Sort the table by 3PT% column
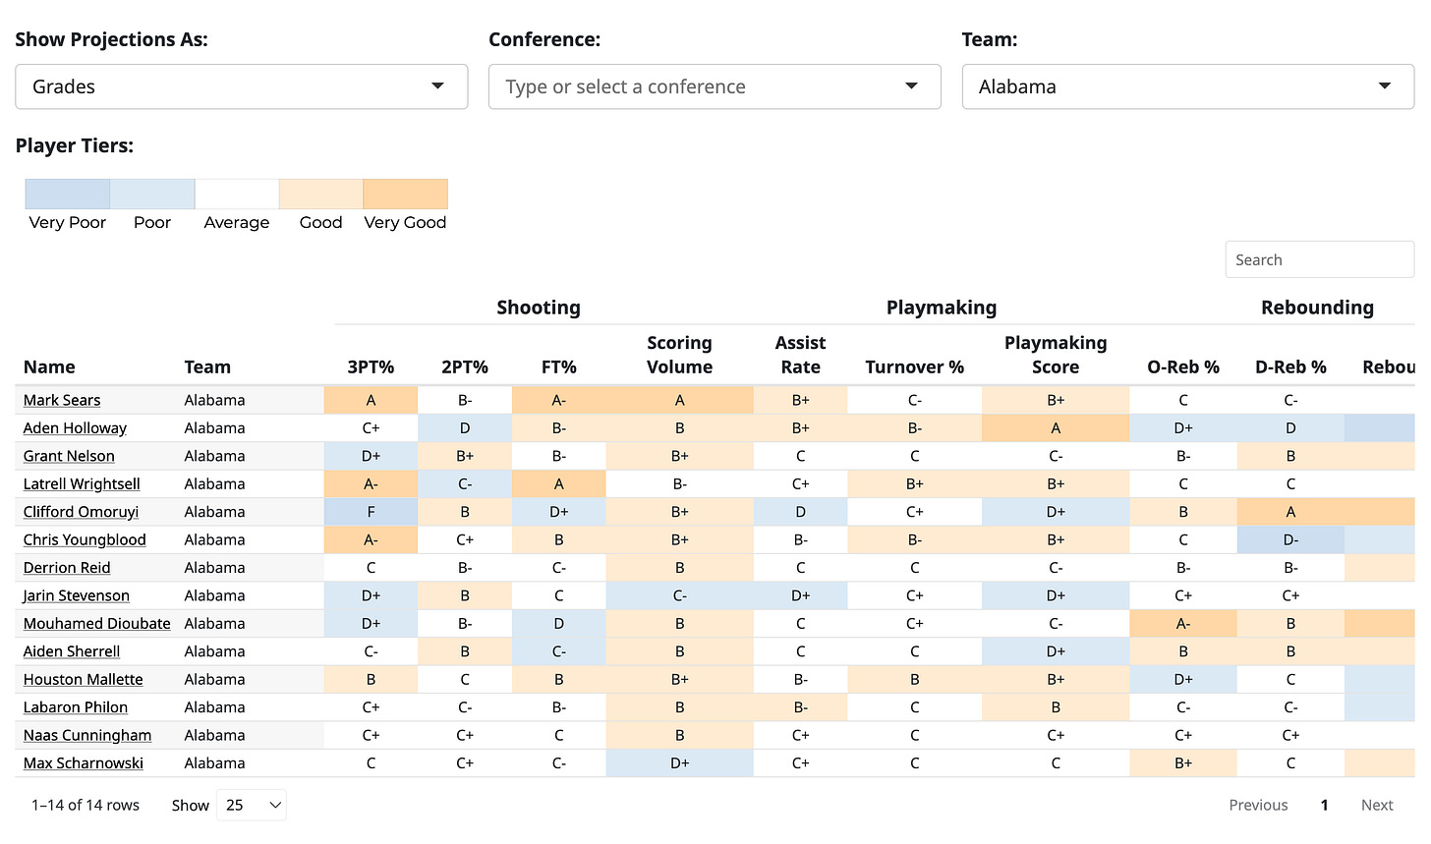 371,366
